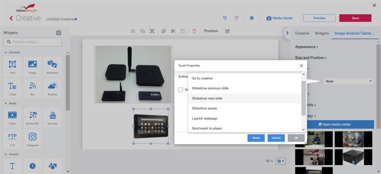Toggle the checkbox in Touch Properties dialog
381x174 pixels.
(180, 90)
